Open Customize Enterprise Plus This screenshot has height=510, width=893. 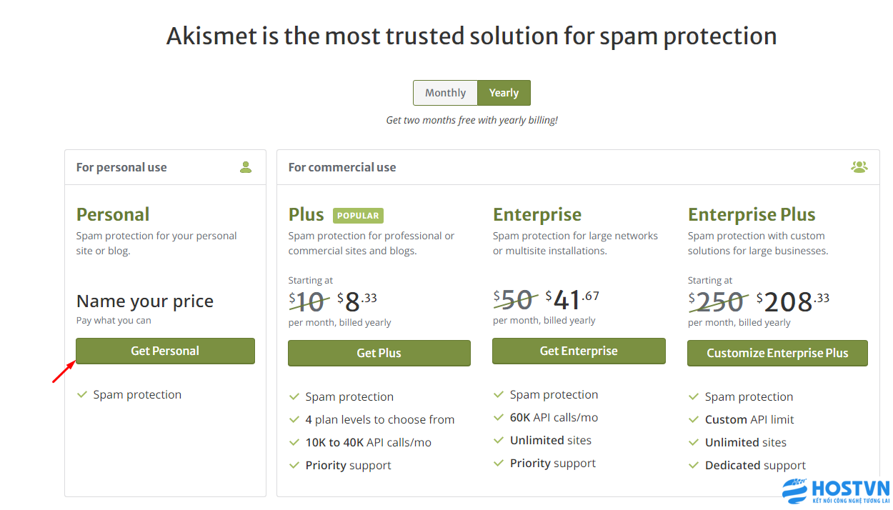tap(777, 353)
